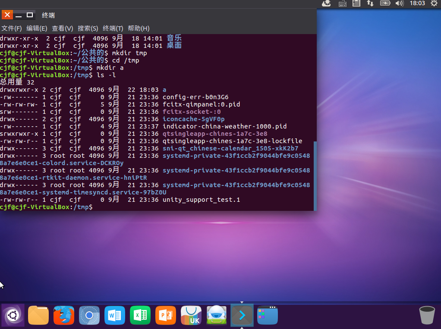This screenshot has width=441, height=329.
Task: Open the network connections indicator
Action: [x=370, y=3]
